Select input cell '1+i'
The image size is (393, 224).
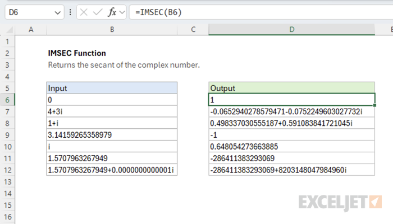(x=112, y=123)
